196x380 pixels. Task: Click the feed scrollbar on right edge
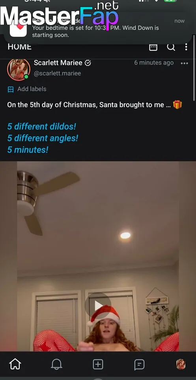[x=194, y=68]
